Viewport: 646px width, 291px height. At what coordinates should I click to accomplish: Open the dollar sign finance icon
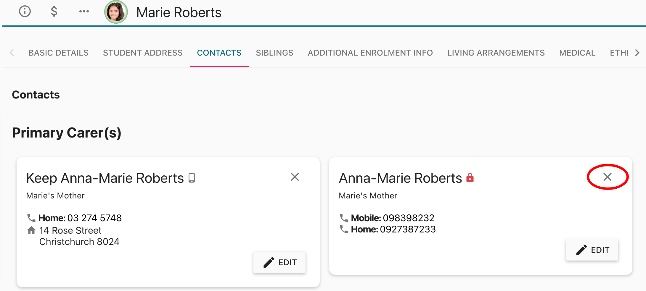tap(54, 12)
